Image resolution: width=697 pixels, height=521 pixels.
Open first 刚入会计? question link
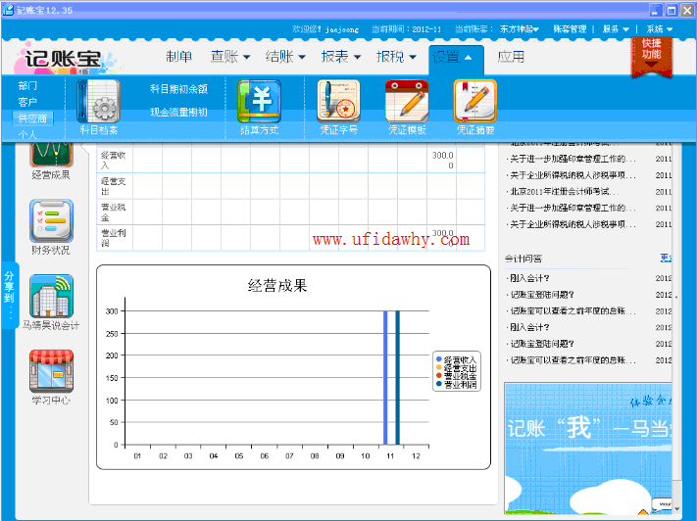529,278
